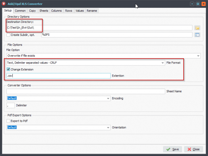
Task: Tick the Export to Pdf checkbox
Action: click(x=8, y=121)
